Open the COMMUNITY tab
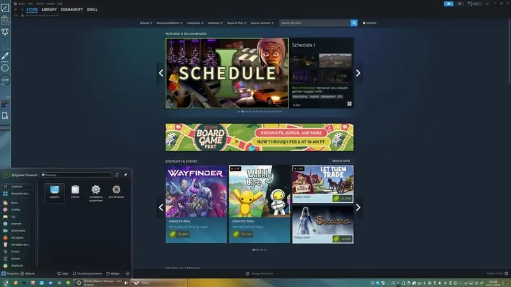This screenshot has width=511, height=287. 72,10
